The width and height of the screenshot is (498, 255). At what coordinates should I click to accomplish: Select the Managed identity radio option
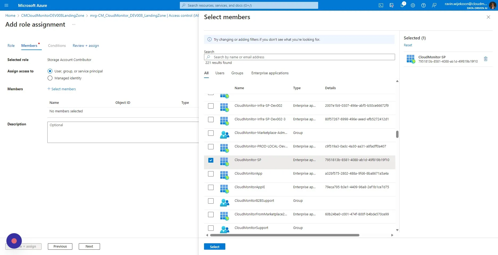[50, 78]
